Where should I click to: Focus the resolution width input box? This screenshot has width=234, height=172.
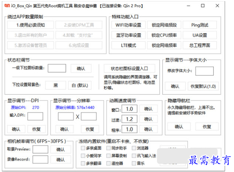pyautogui.click(x=66, y=116)
